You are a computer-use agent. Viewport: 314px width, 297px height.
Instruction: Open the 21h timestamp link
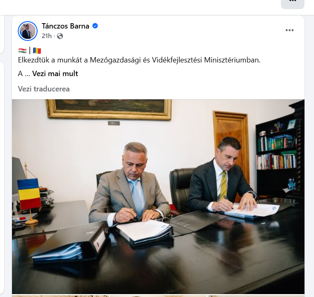(46, 36)
